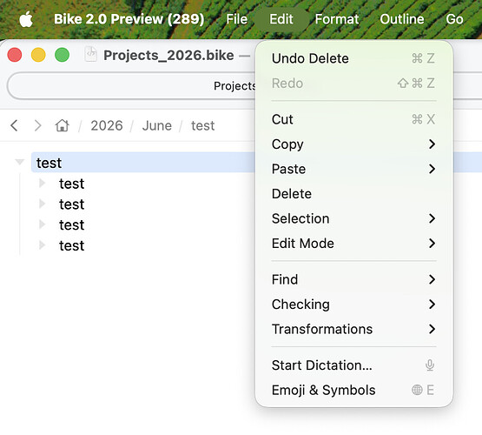The image size is (482, 435).
Task: Open the Format menu
Action: click(x=337, y=19)
